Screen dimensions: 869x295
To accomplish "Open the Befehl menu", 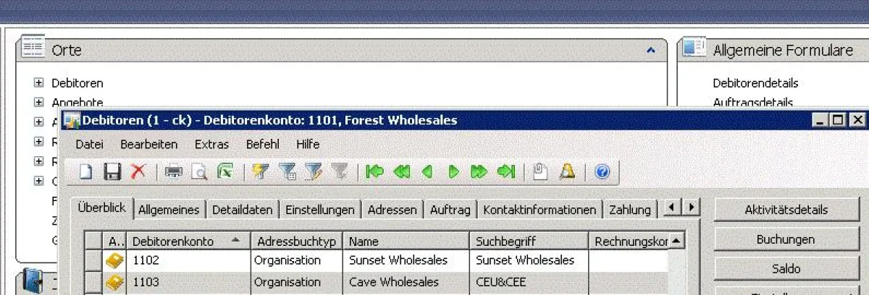I will click(x=263, y=144).
